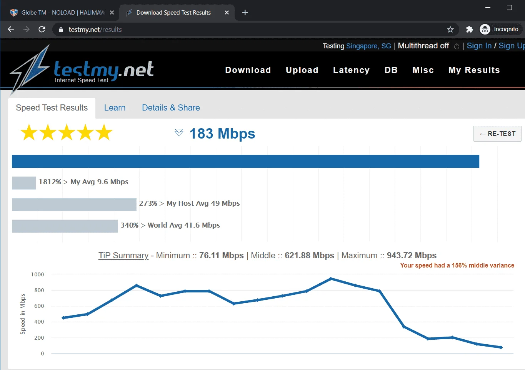Click the 156% middle variance notice
This screenshot has width=525, height=370.
click(x=457, y=265)
